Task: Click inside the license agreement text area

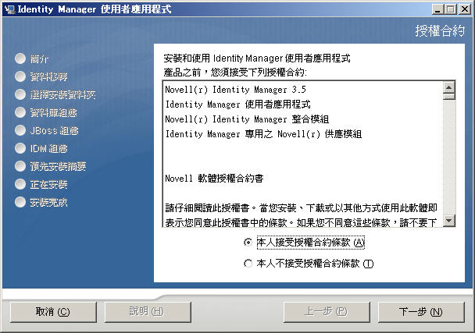Action: (303, 154)
